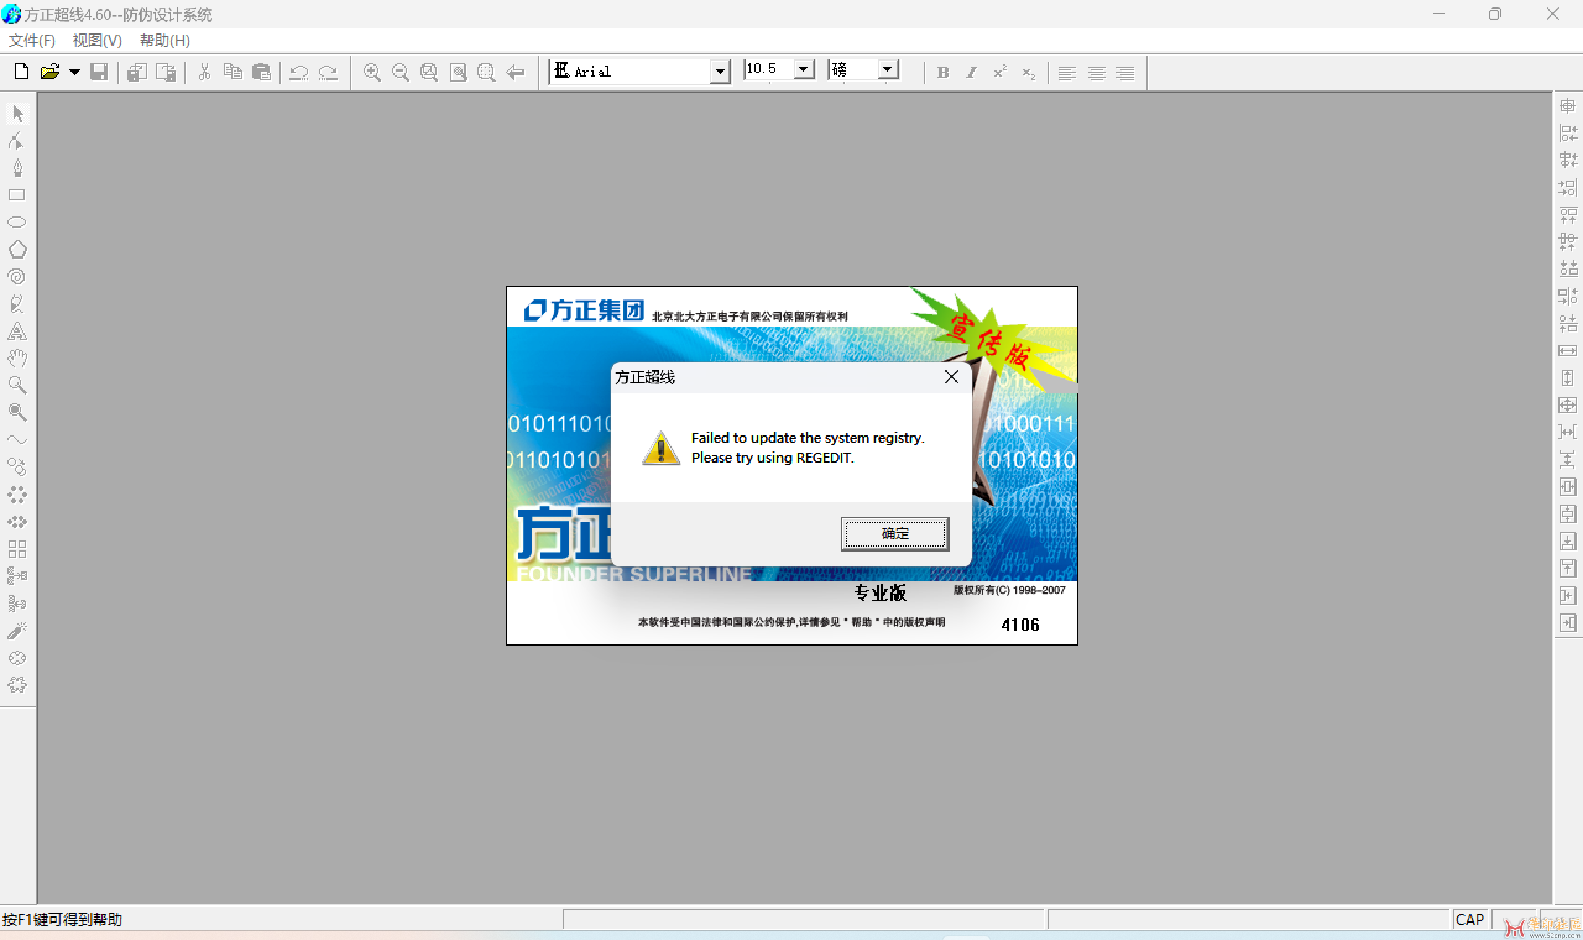Click the vertical stretch double-arrow alignment icon

[x=1567, y=378]
